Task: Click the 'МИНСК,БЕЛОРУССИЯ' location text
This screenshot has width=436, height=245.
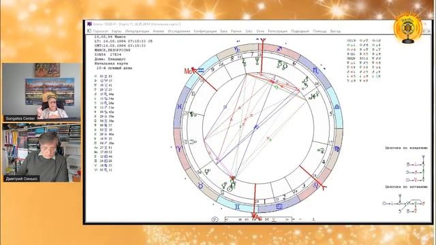Action: click(112, 50)
